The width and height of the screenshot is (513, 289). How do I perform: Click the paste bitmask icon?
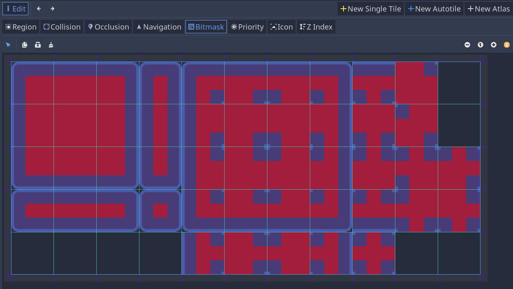37,45
